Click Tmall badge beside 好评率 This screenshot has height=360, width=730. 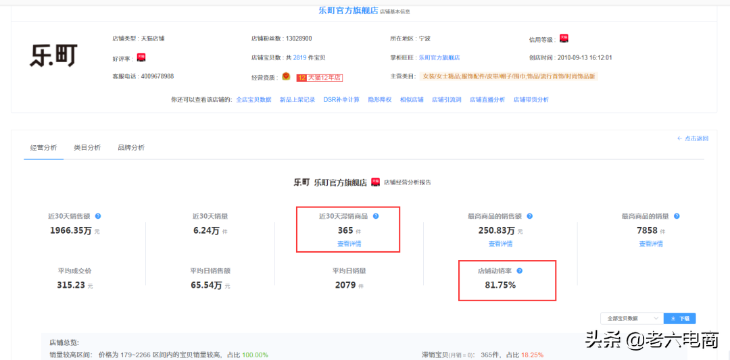(141, 57)
